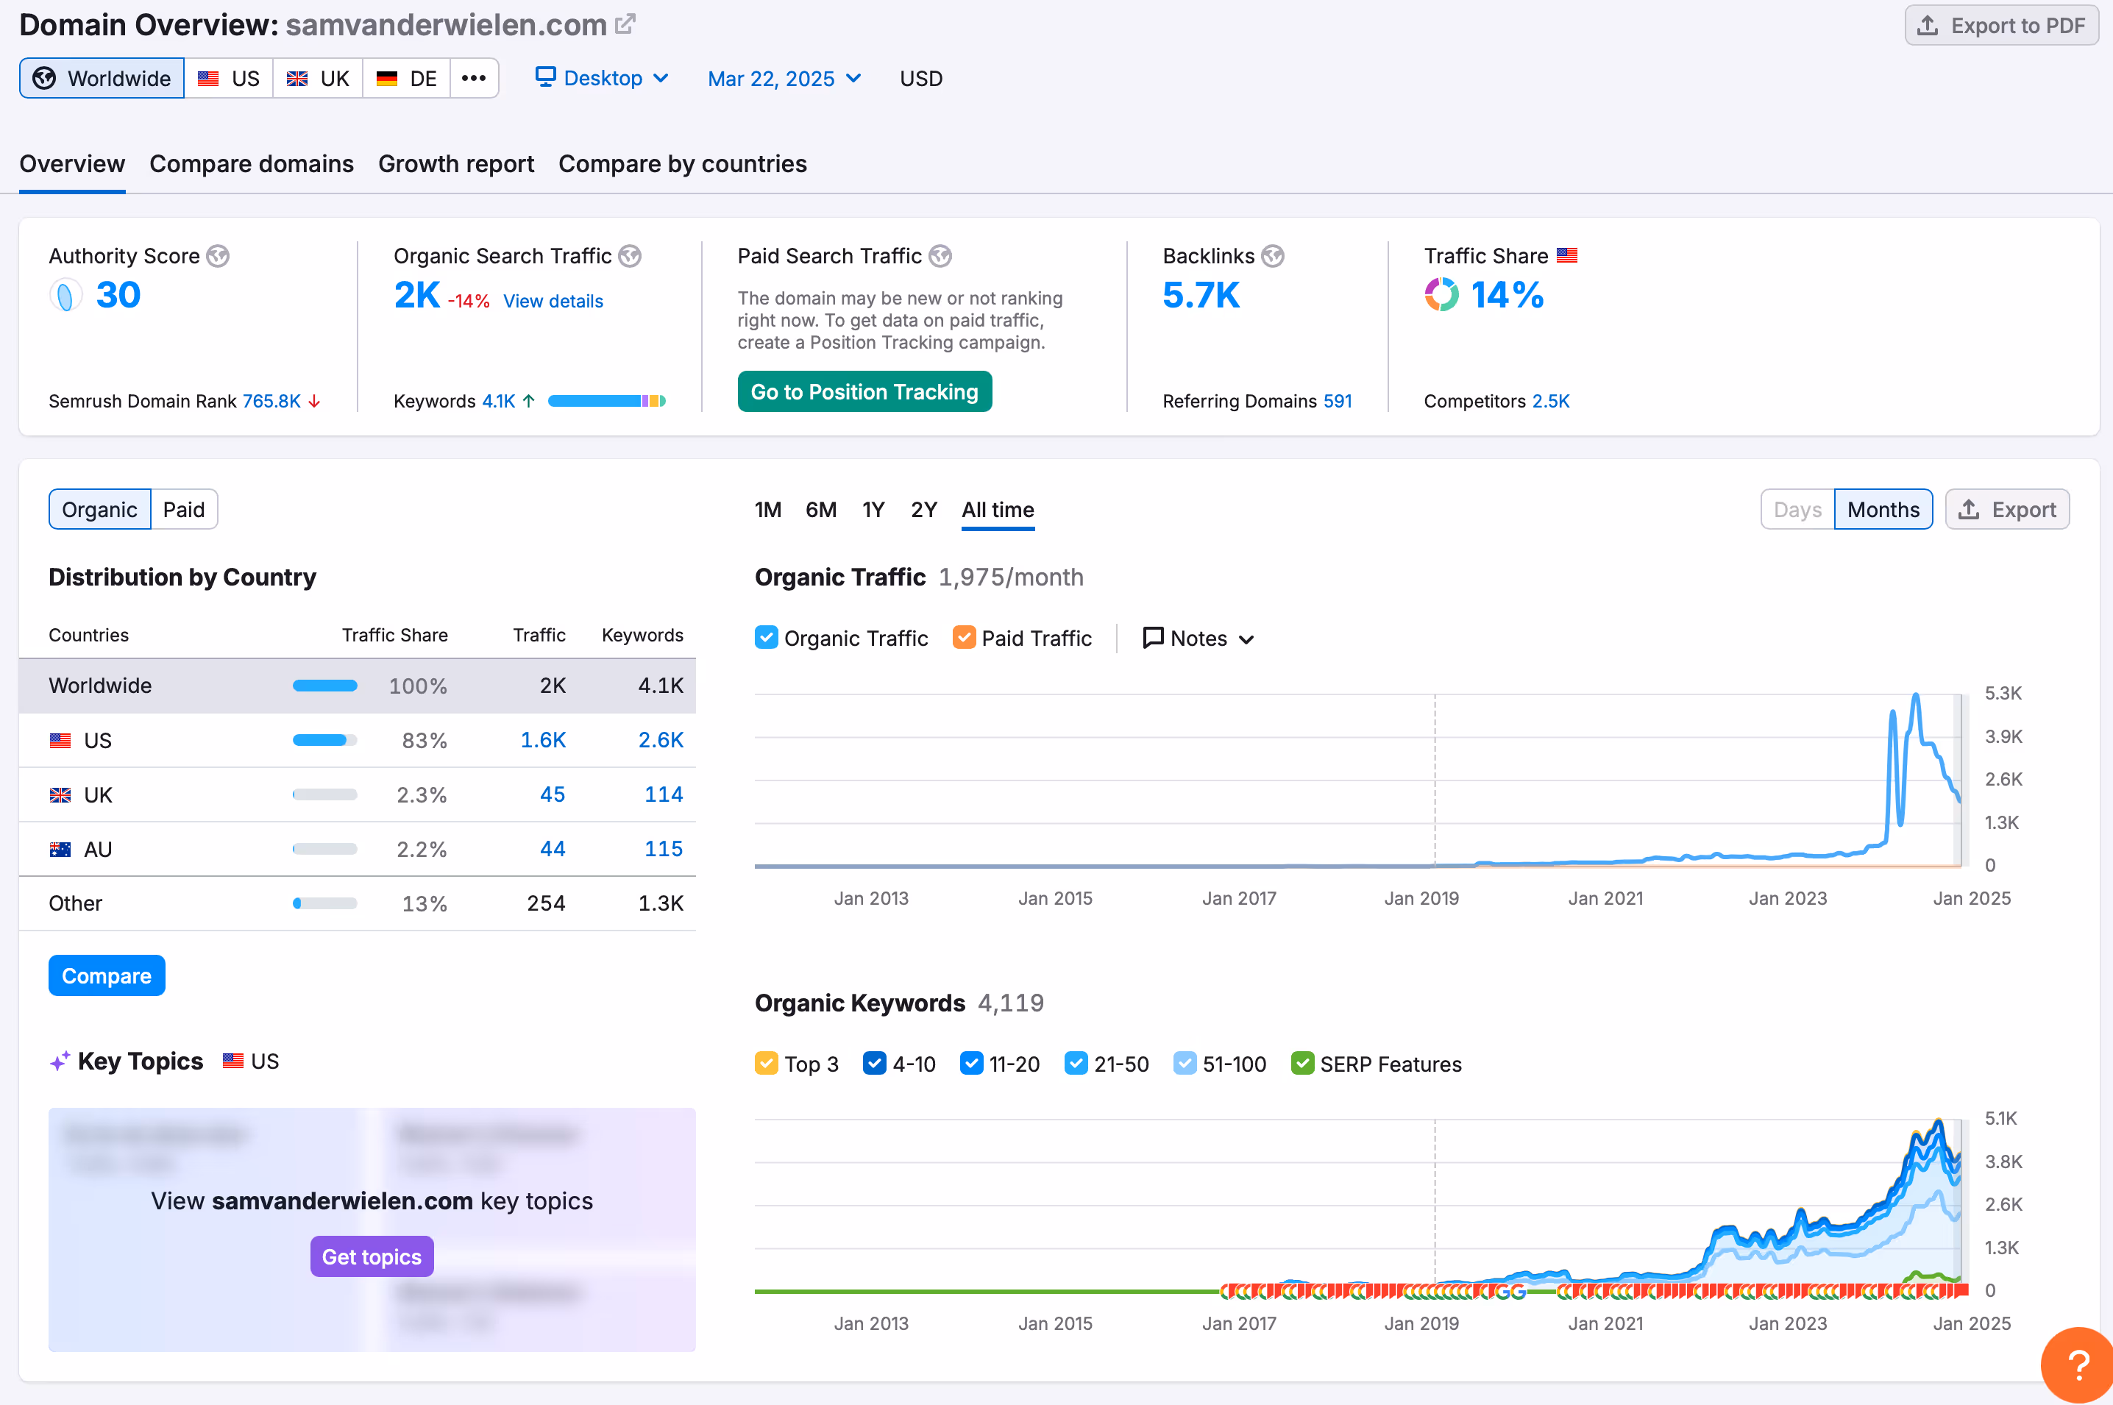This screenshot has width=2113, height=1405.
Task: Click the Traffic Share donut chart icon
Action: click(1441, 295)
